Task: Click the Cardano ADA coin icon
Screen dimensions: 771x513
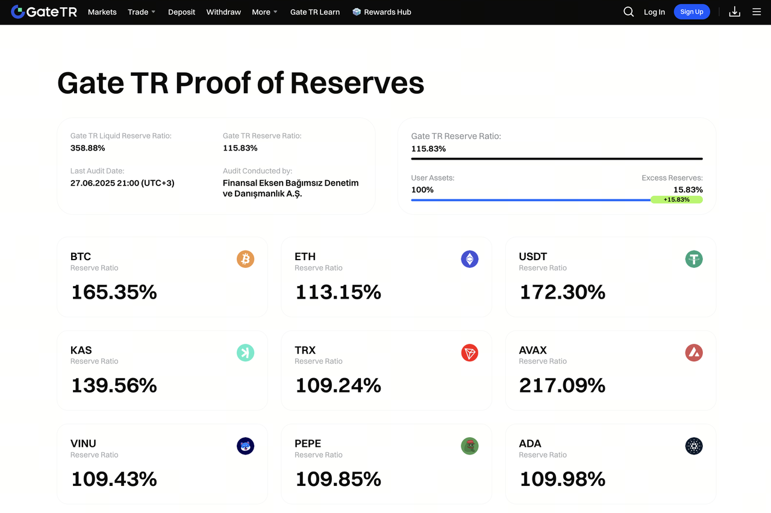Action: coord(694,446)
